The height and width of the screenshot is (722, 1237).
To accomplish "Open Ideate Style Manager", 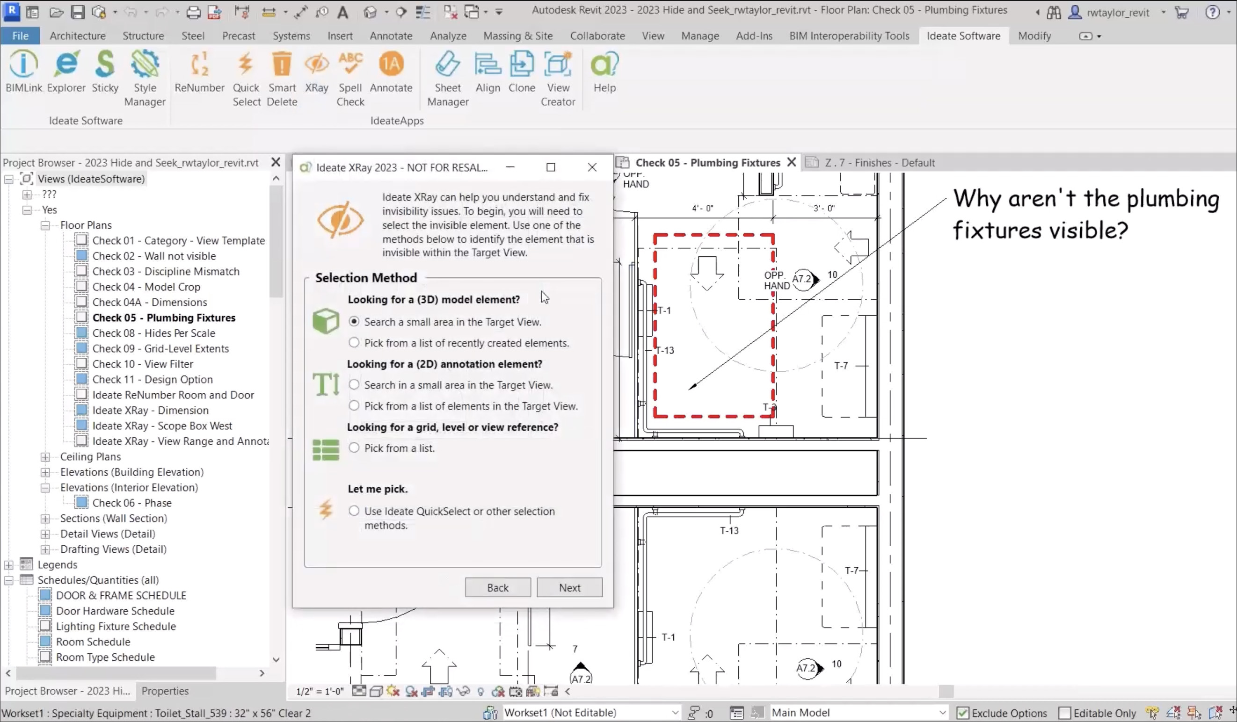I will coord(145,79).
